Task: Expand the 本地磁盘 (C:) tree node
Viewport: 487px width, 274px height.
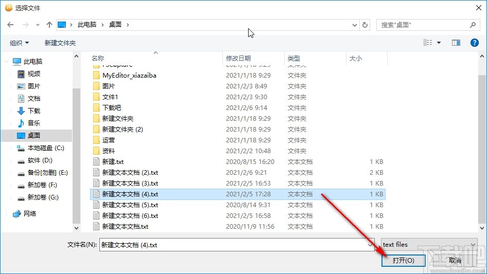Action: (x=11, y=148)
